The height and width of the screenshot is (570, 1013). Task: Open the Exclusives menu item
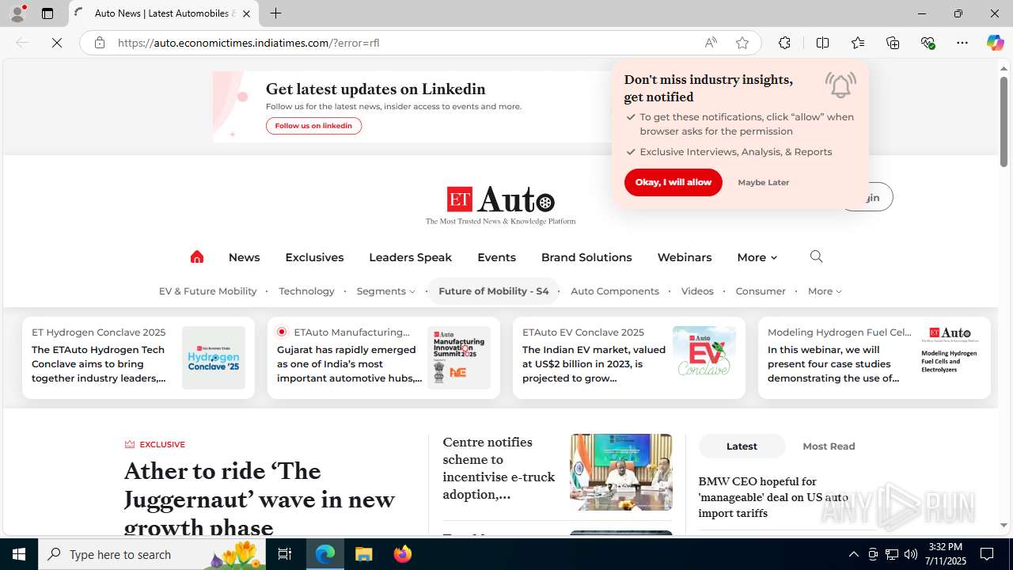click(314, 257)
